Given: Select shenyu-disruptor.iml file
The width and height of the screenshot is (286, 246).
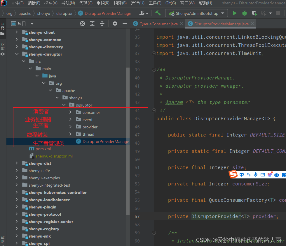Looking at the screenshot, I should click(x=54, y=156).
